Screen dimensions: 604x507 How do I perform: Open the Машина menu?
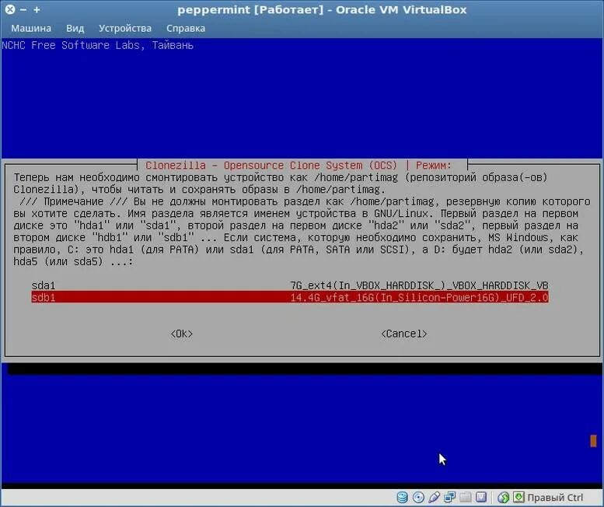31,29
